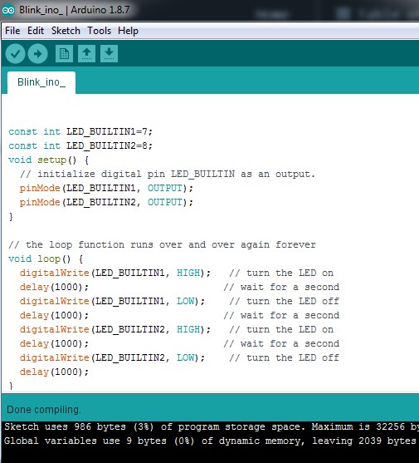Select the Blink_ino_ tab
This screenshot has height=463, width=419.
tap(41, 82)
